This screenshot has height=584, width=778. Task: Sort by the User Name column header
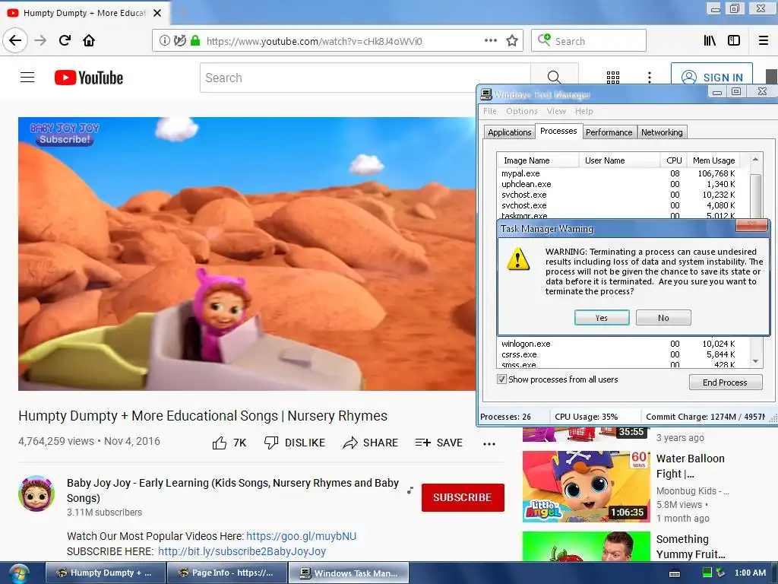(619, 160)
